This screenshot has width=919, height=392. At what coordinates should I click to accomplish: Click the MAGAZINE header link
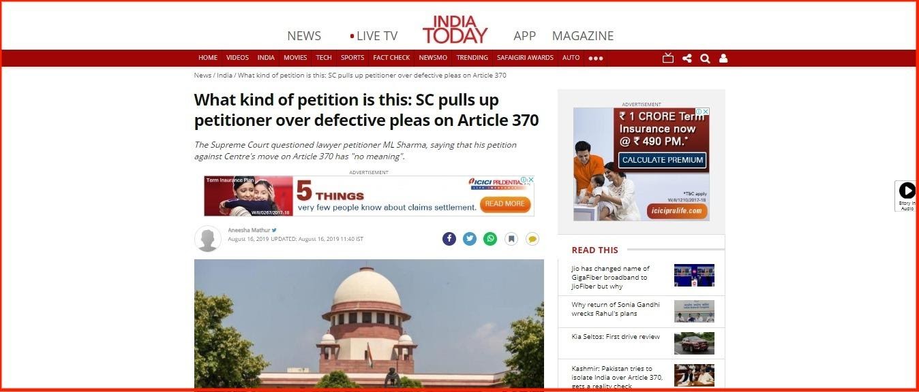pos(583,36)
